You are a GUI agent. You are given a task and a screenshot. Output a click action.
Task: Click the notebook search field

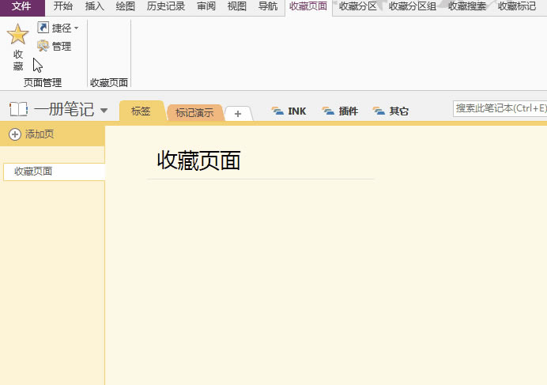point(500,108)
